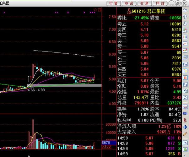Select tick trade row with volume 631
Viewport: 189px width, 157px height.
coord(149,138)
